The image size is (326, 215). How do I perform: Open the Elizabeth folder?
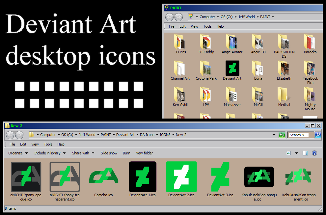pos(284,70)
